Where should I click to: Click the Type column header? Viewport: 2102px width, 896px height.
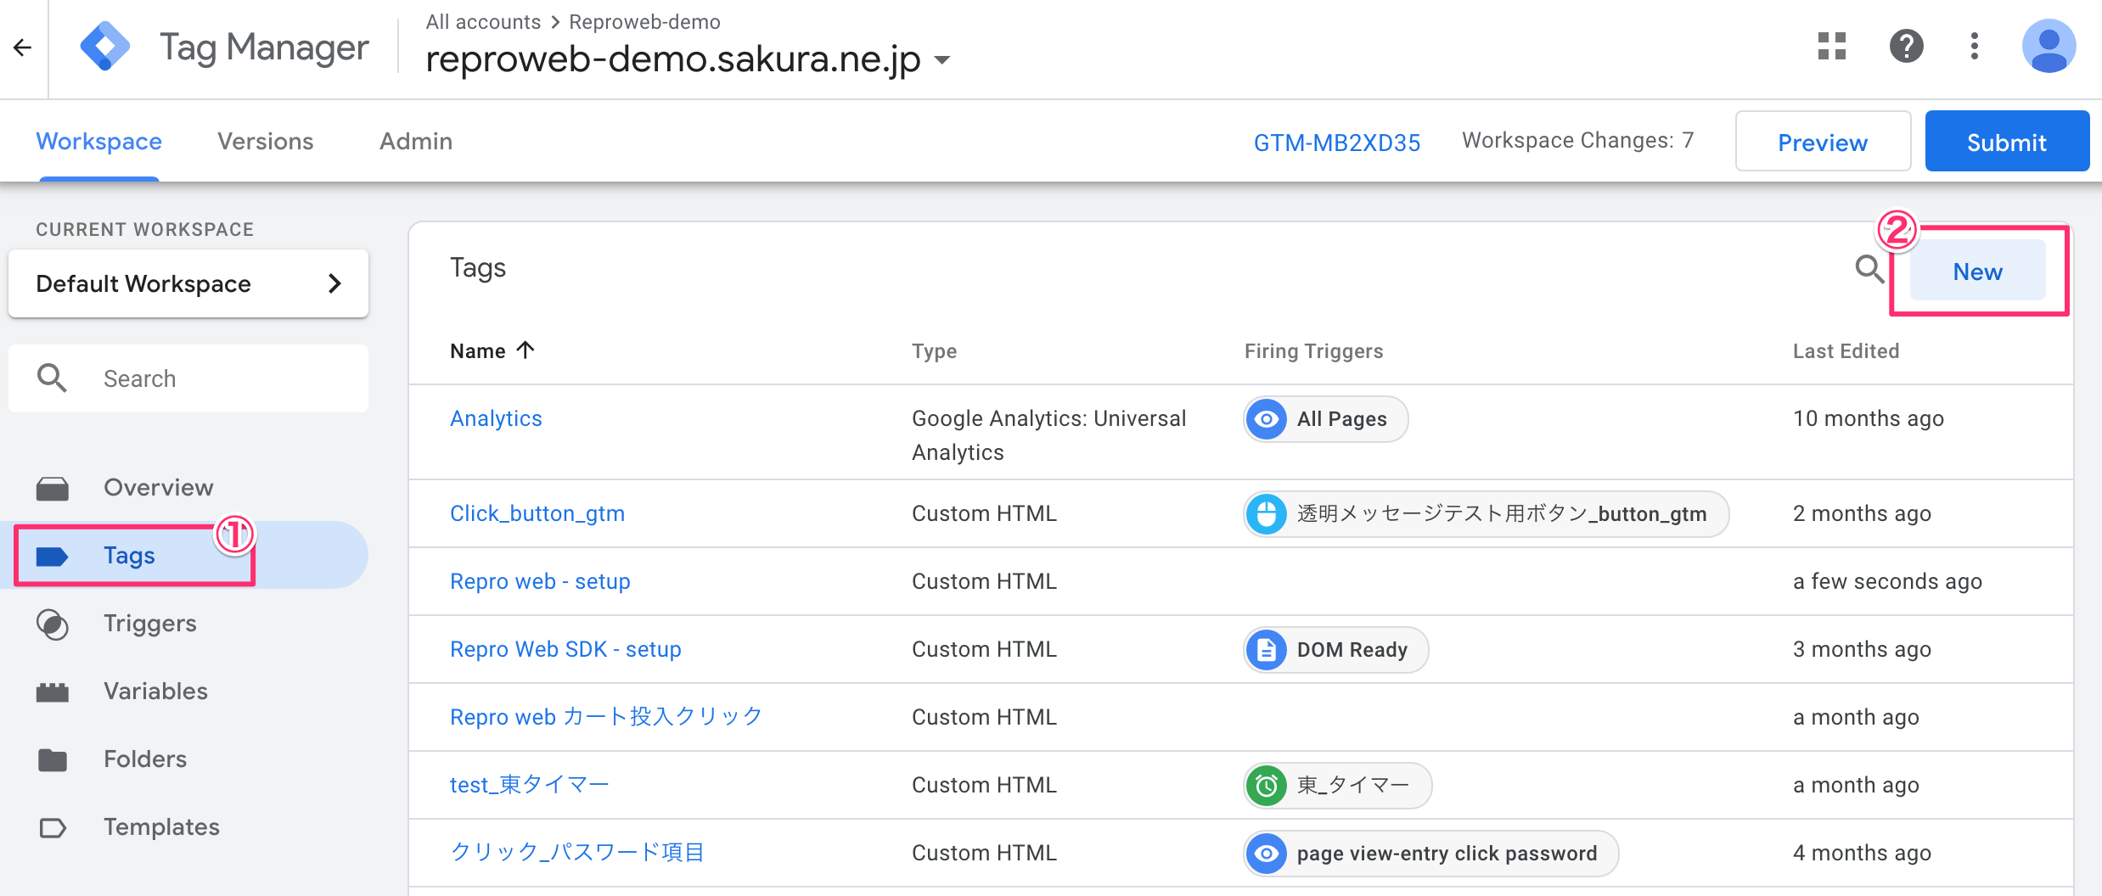[934, 351]
